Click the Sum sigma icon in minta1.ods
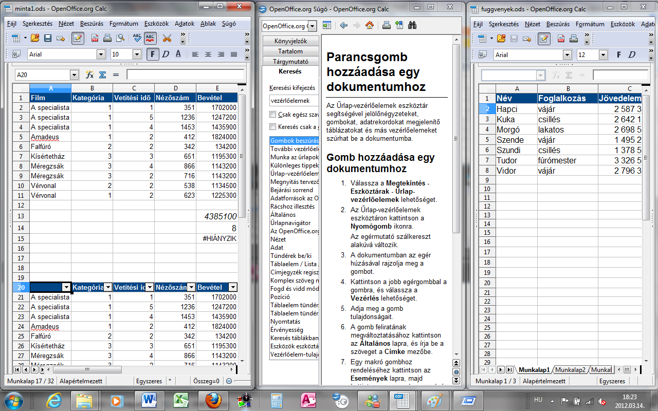Screen dimensions: 658x411 click(102, 75)
